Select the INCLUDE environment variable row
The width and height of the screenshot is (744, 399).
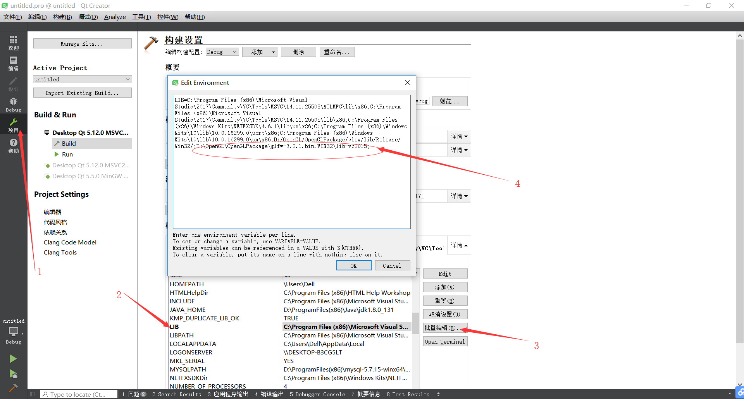pos(290,301)
